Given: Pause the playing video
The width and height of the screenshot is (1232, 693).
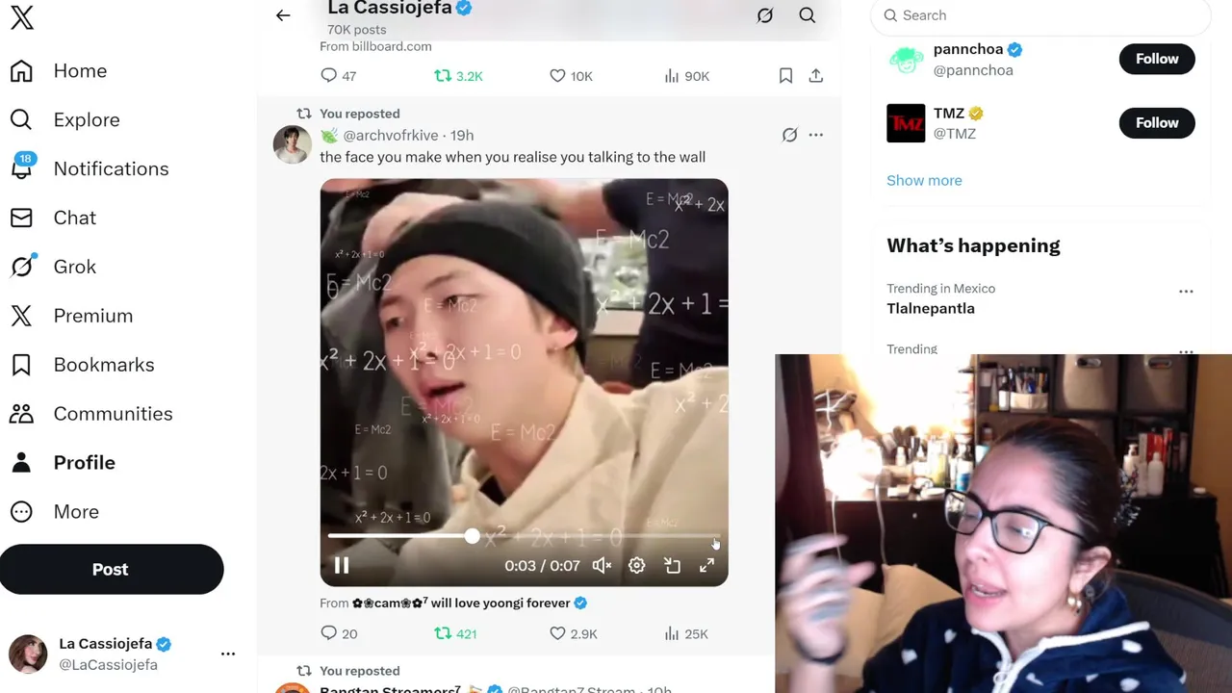Looking at the screenshot, I should point(342,566).
